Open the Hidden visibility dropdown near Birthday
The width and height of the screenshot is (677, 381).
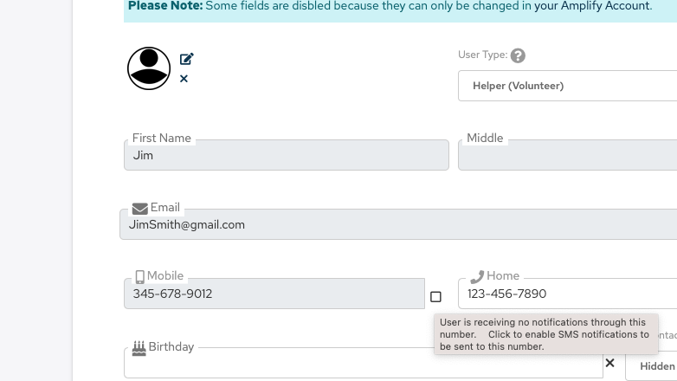coord(654,366)
